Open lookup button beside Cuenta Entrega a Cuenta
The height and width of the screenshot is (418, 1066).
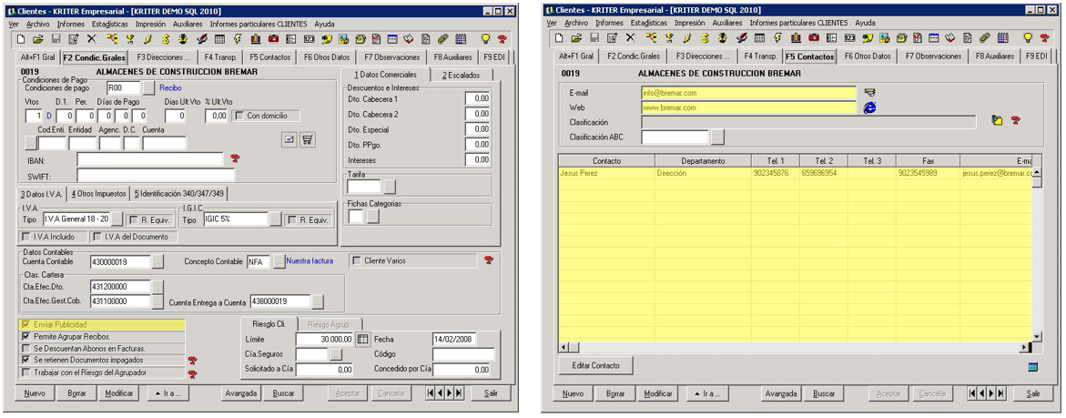319,301
